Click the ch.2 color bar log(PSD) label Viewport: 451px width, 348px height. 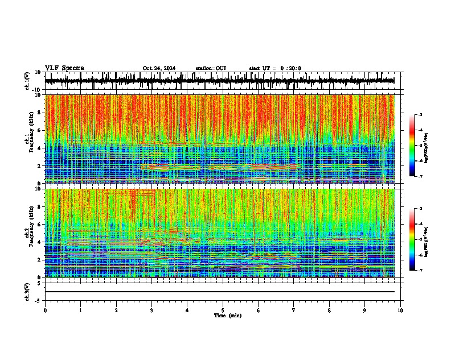427,242
